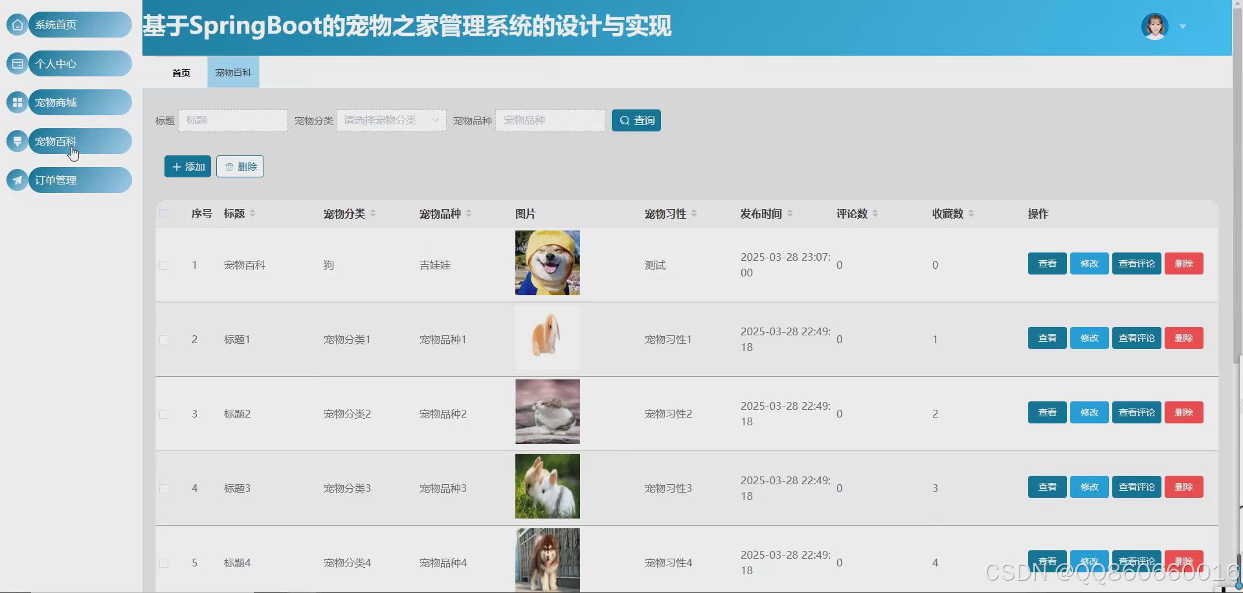Click the 宠物习性3 cell
Screen dimensions: 1243x593
tap(669, 488)
